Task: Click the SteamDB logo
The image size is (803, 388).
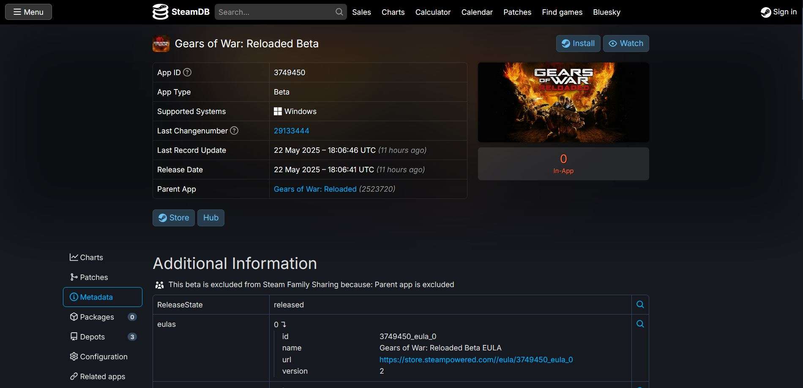Action: point(181,12)
